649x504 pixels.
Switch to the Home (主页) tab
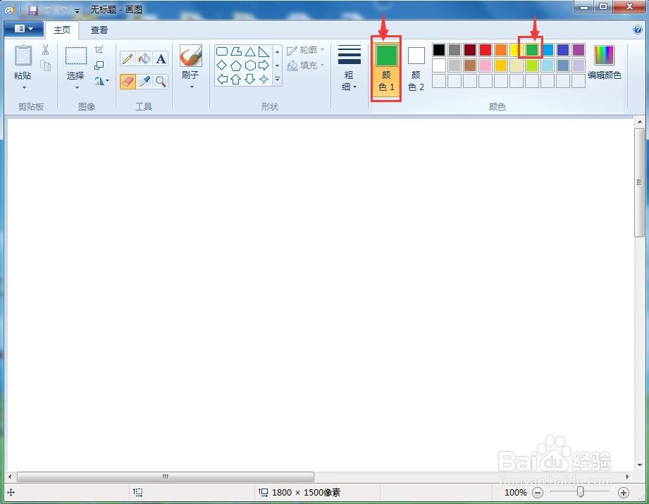click(x=62, y=30)
